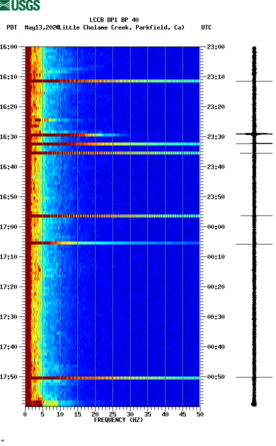Click the broadband event band near 16:11
This screenshot has width=276, height=446.
click(x=112, y=81)
